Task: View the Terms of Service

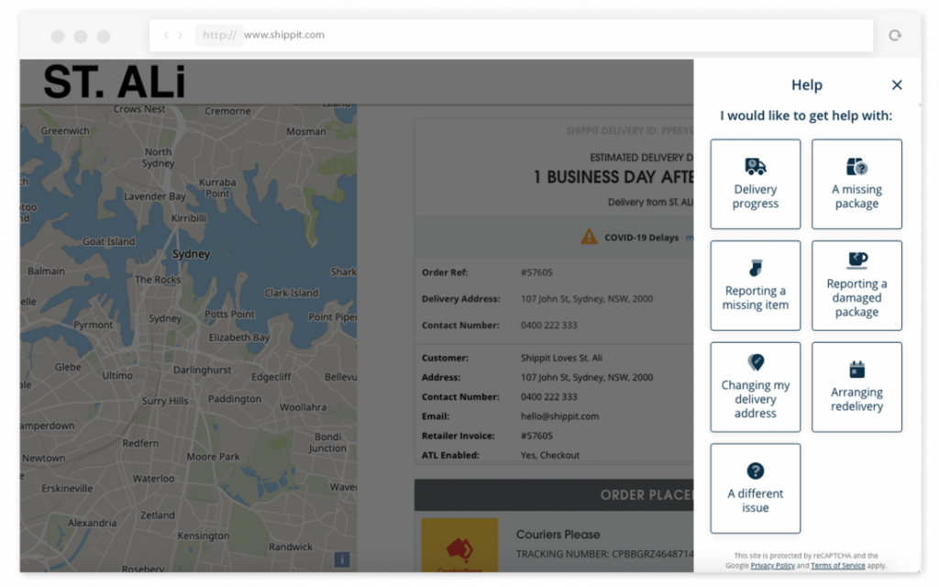Action: point(838,566)
